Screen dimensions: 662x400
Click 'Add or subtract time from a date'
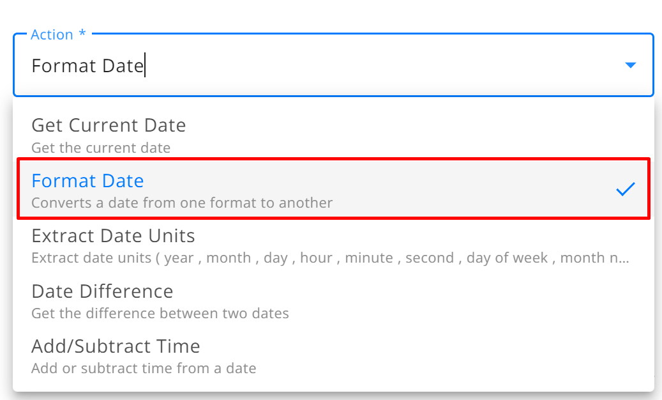pos(144,368)
